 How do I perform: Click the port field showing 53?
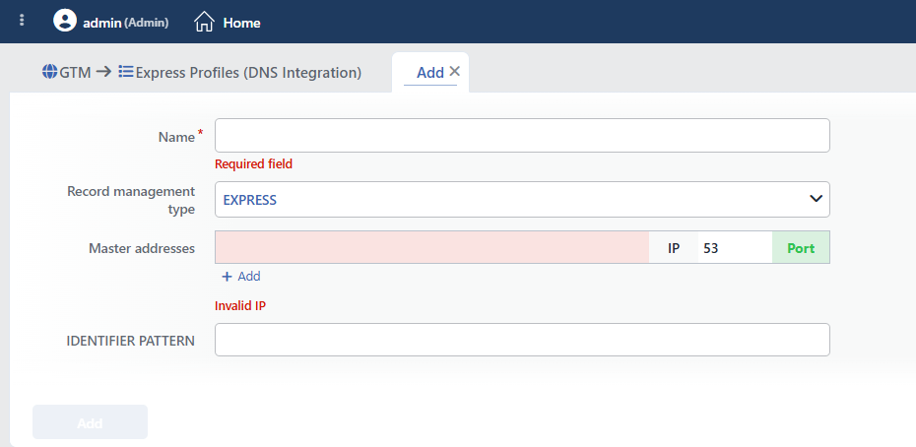(735, 248)
